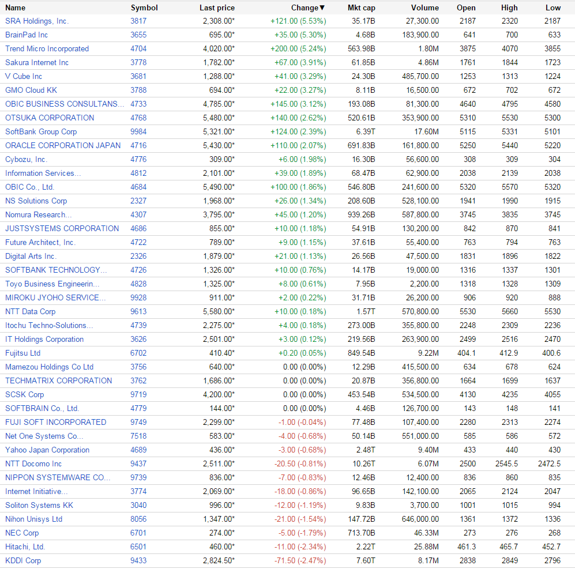Open OBIC BUSINESS CONSULTANS link

[65, 104]
